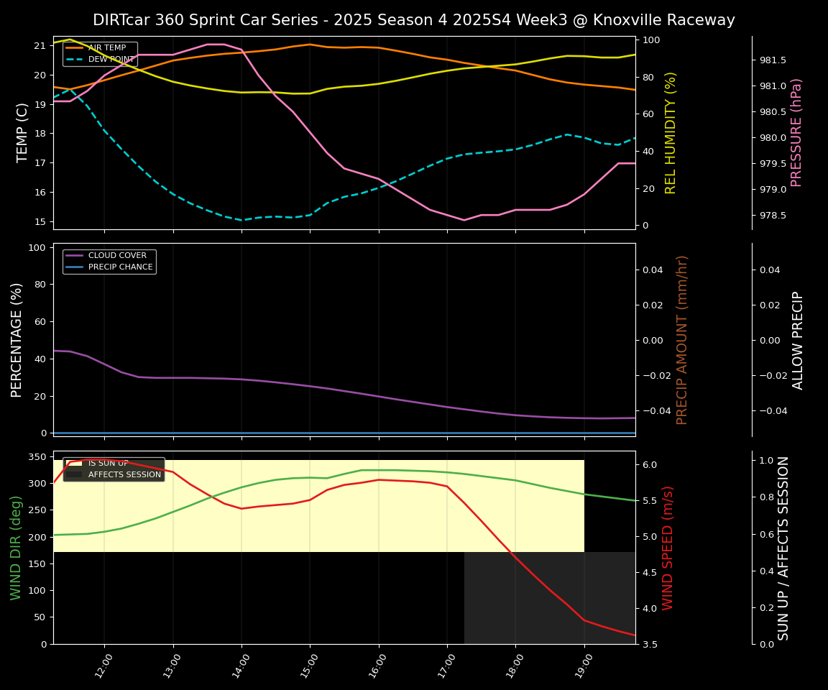Select the PRESSURE (hPa) axis label
This screenshot has width=828, height=690.
pyautogui.click(x=796, y=132)
